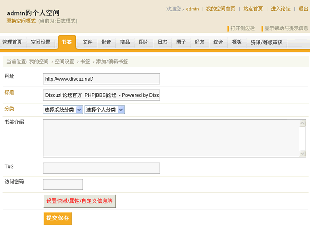
Task: Open the 打开侧边栏 sidebar toggle
Action: (x=242, y=28)
